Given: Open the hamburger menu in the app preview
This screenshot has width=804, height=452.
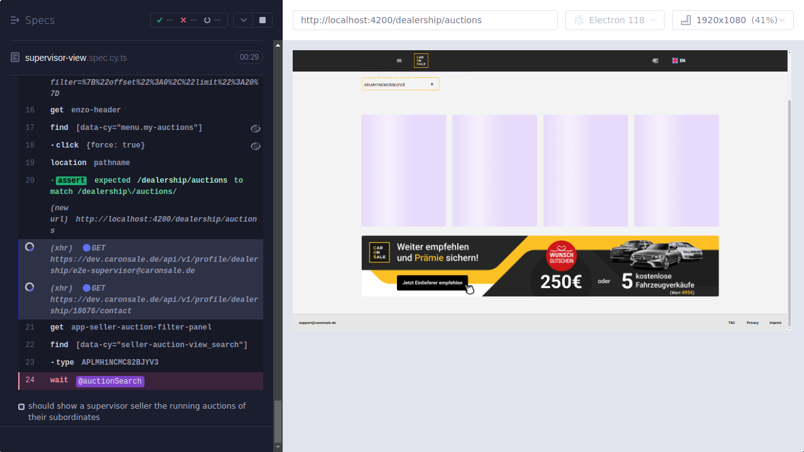Looking at the screenshot, I should coord(399,60).
